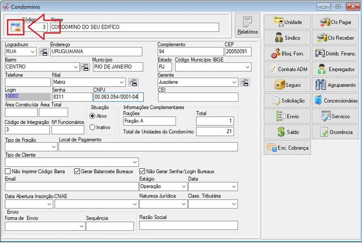Image resolution: width=362 pixels, height=243 pixels.
Task: Open Saldo with the dollar icon
Action: pos(287,132)
